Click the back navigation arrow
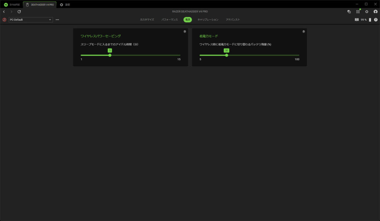 pos(4,12)
